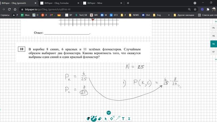Go to page 95

(x=213, y=36)
